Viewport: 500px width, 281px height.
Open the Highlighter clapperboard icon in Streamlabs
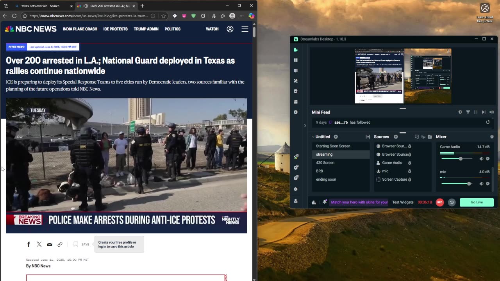296,102
